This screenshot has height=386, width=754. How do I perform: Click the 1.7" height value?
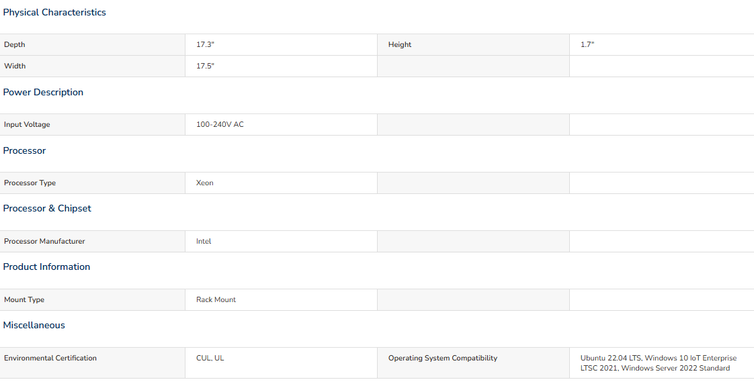tap(587, 45)
